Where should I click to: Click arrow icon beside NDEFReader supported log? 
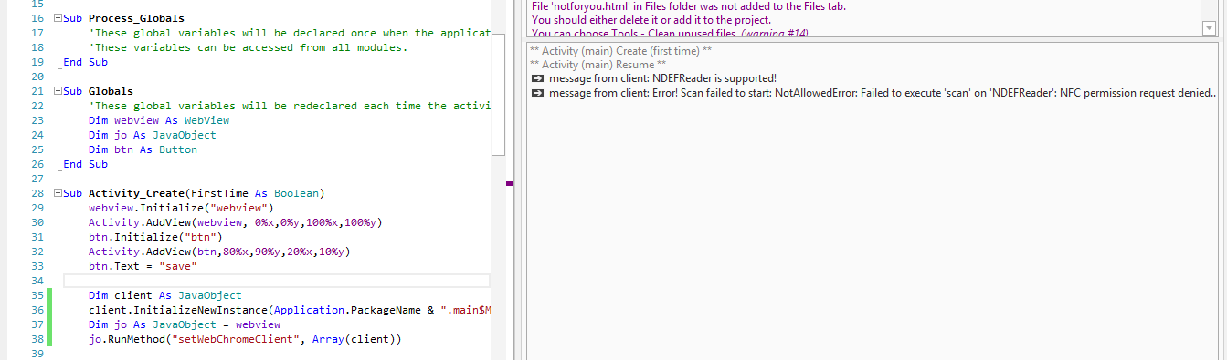[x=536, y=79]
